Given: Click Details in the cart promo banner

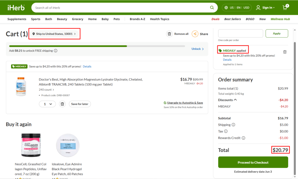Looking at the screenshot, I should 87,67.
